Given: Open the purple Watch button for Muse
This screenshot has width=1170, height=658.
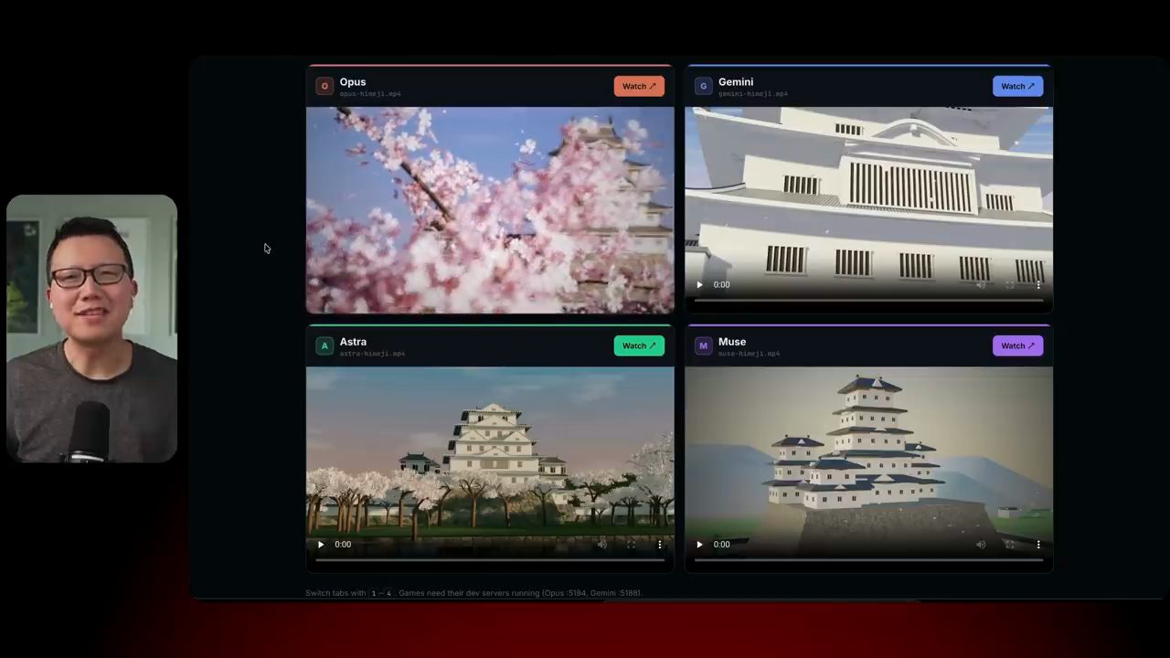Looking at the screenshot, I should pos(1017,345).
